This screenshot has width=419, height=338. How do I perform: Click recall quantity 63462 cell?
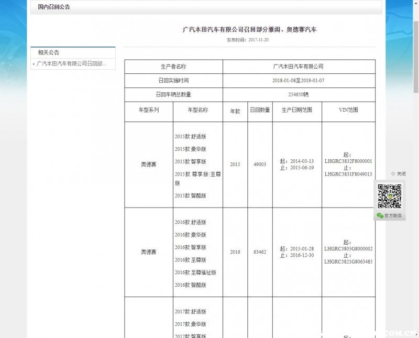click(x=259, y=252)
